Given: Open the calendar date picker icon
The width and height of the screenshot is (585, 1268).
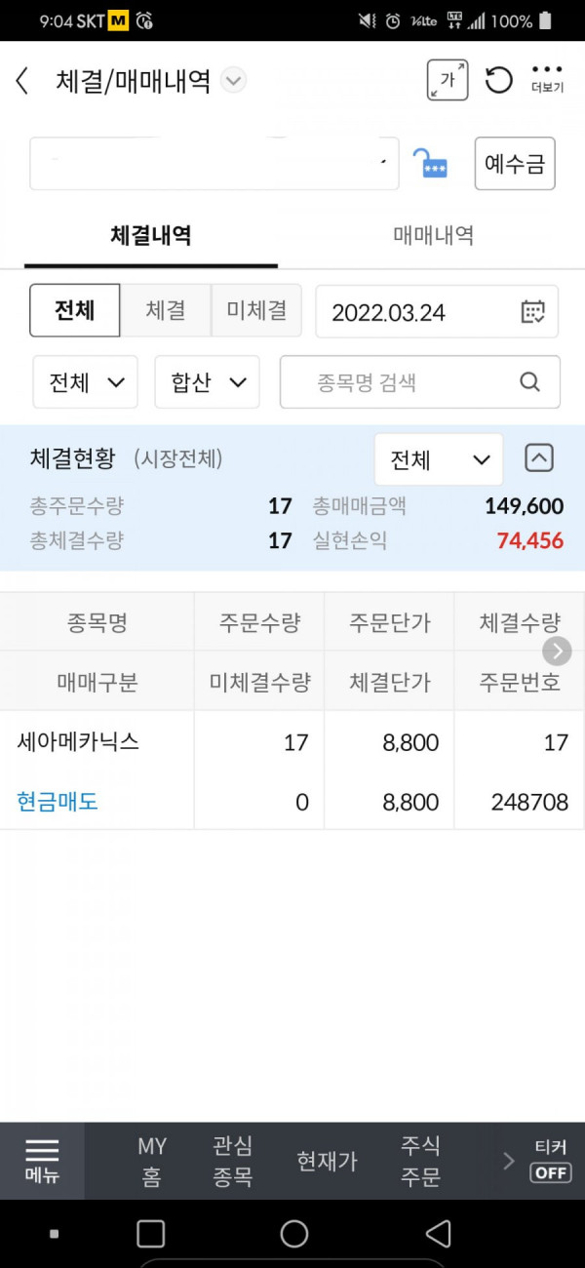Looking at the screenshot, I should click(533, 312).
